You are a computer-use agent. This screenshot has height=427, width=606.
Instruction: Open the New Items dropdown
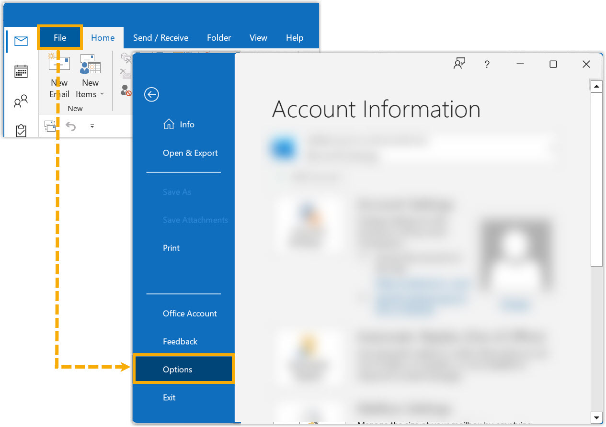click(x=90, y=76)
